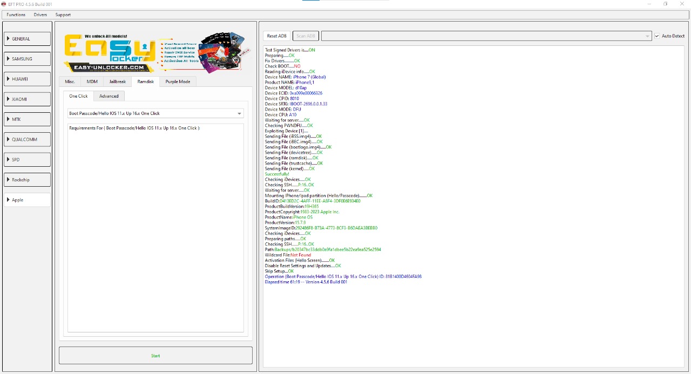Click the 'Device NAME: iPhone 7 (Global)' log line
This screenshot has width=691, height=374.
(295, 77)
